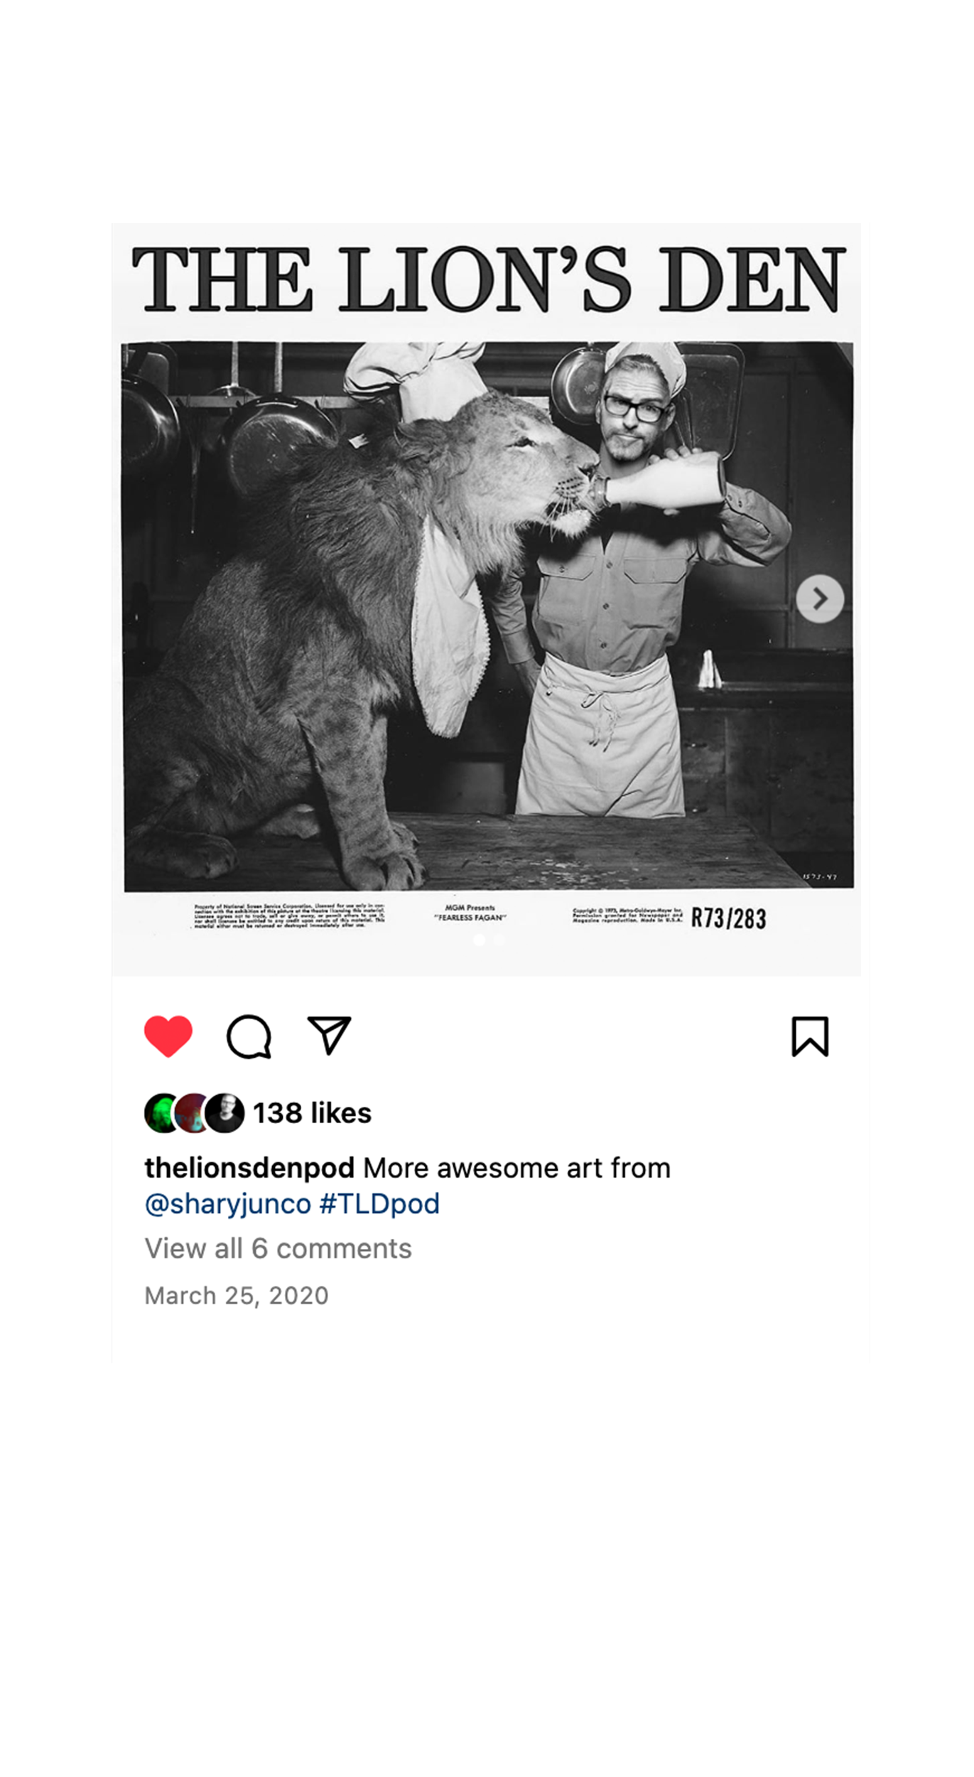This screenshot has width=974, height=1777.
Task: View all 6 comments
Action: (x=278, y=1249)
